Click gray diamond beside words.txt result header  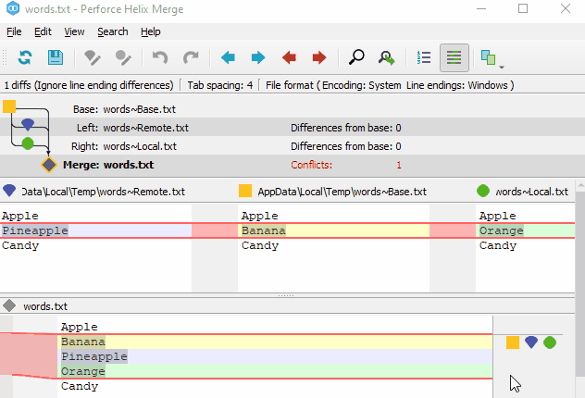9,305
